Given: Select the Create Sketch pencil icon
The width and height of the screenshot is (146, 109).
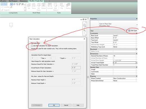Looking at the screenshot, I should click(12, 7).
